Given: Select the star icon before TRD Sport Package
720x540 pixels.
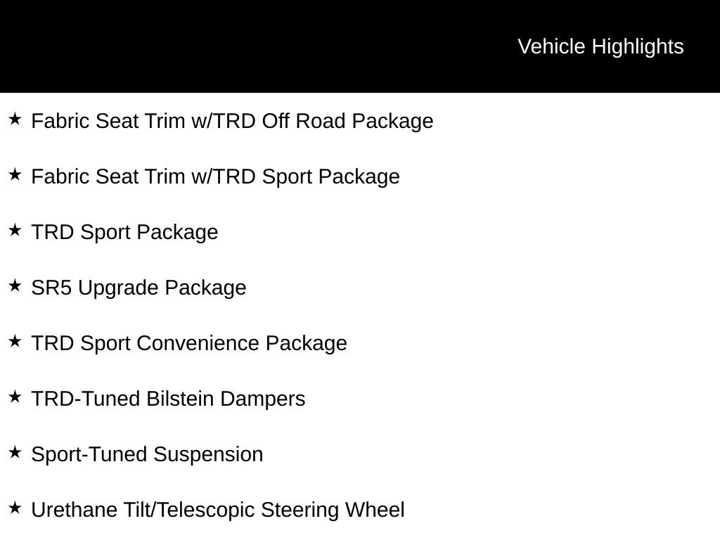Looking at the screenshot, I should click(15, 231).
